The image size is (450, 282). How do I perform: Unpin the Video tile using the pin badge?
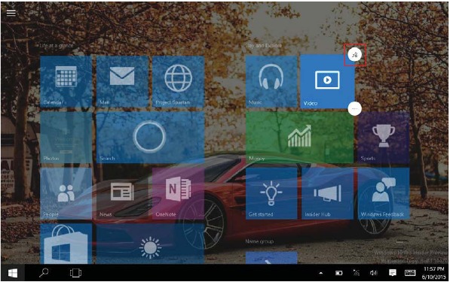click(x=355, y=55)
